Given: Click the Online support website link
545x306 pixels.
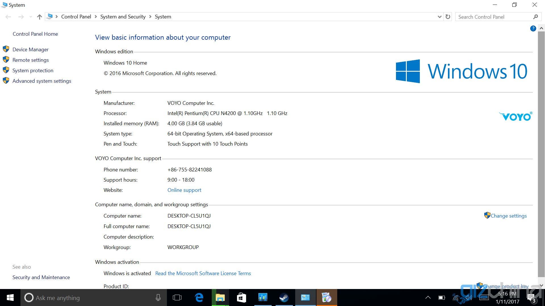Looking at the screenshot, I should pyautogui.click(x=184, y=190).
